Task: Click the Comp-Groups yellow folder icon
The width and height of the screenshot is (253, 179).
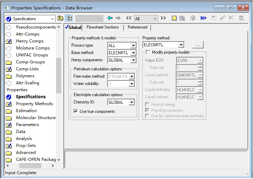Action: click(9, 62)
